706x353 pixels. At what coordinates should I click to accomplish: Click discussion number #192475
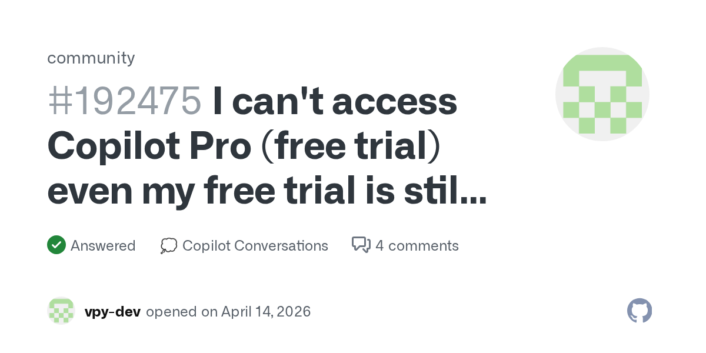pos(124,101)
